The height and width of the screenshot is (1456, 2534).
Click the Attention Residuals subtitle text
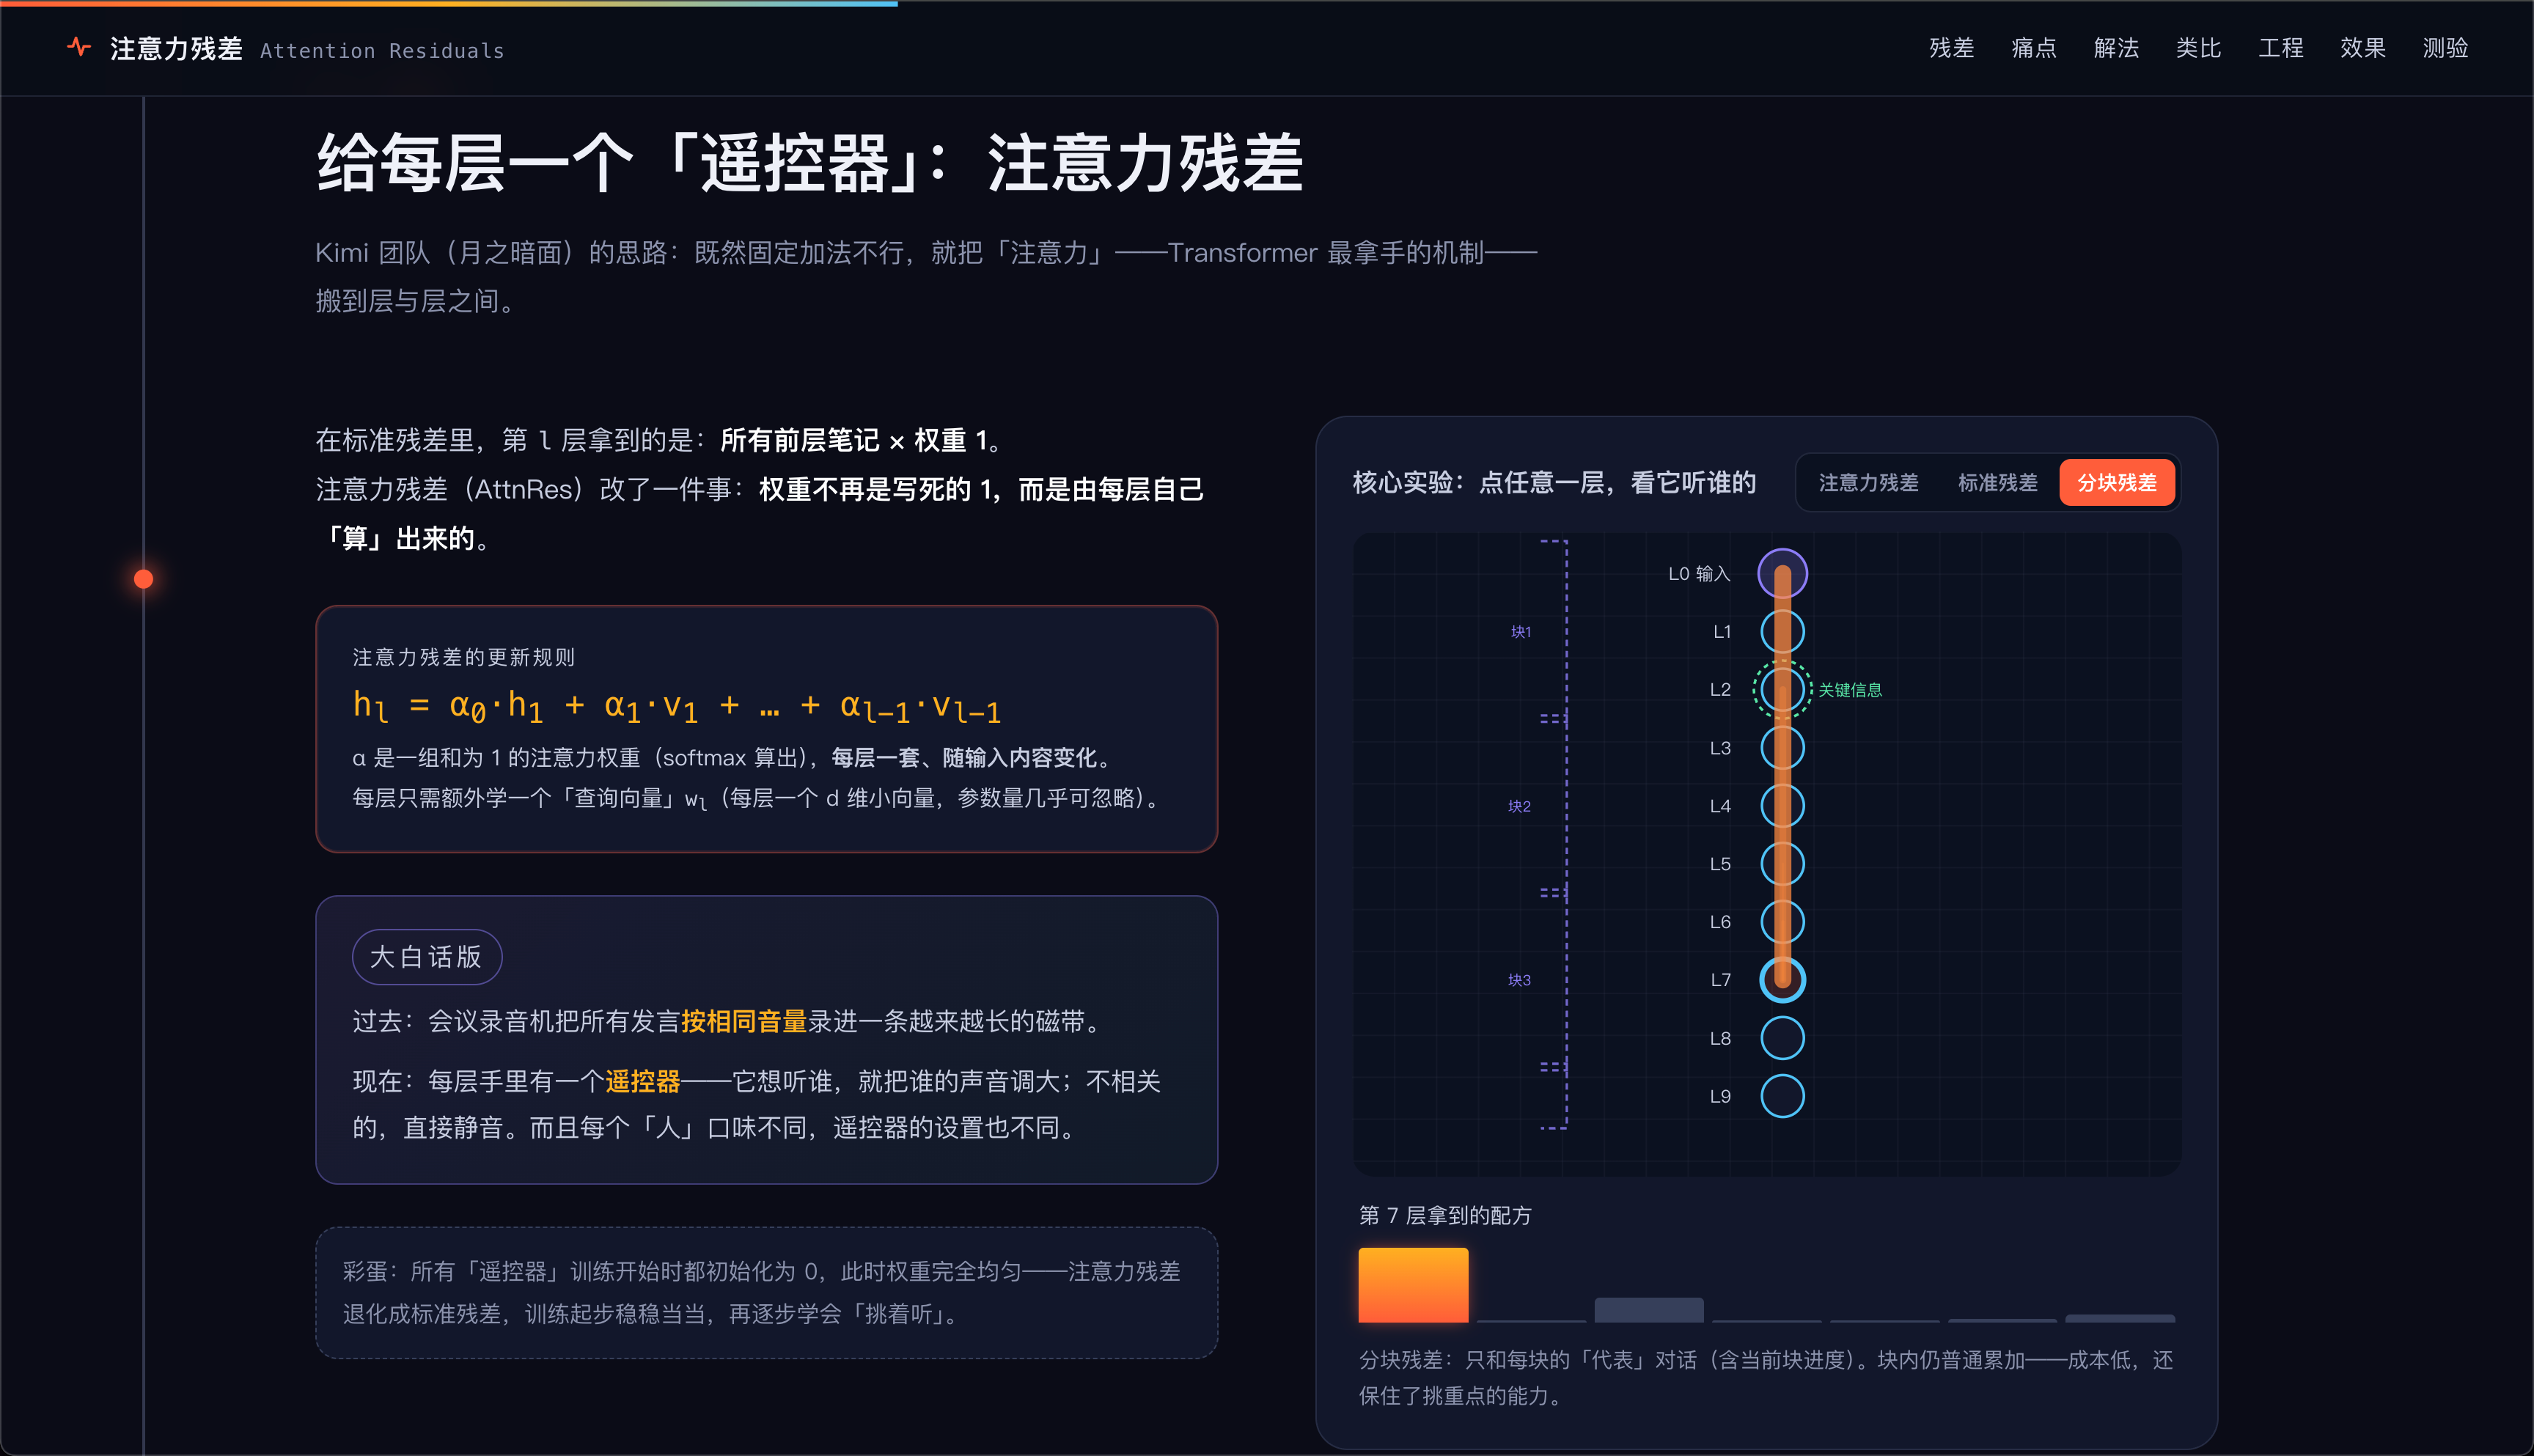(x=382, y=51)
